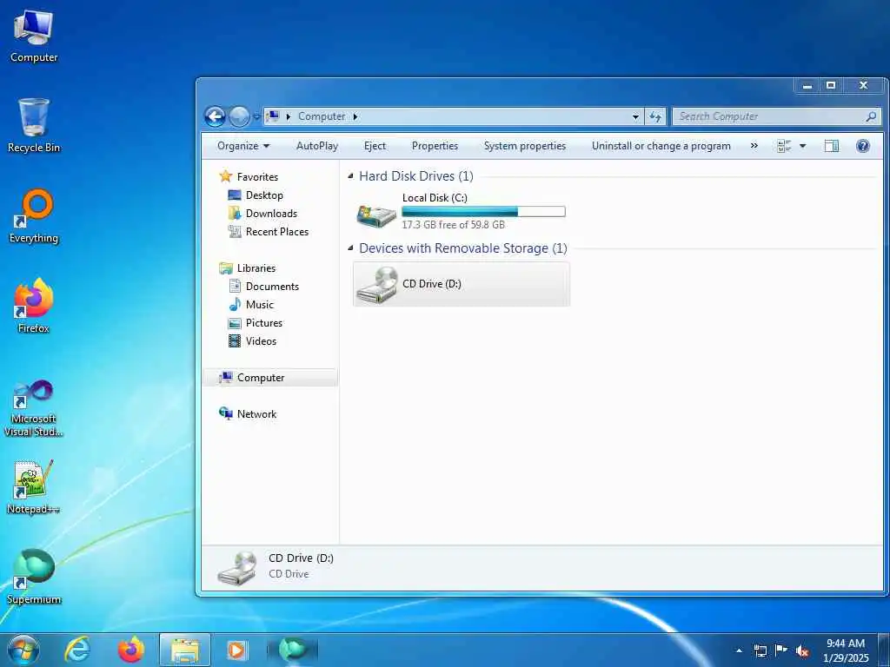The width and height of the screenshot is (890, 667).
Task: Open Recent Places in Favorites
Action: click(x=277, y=231)
